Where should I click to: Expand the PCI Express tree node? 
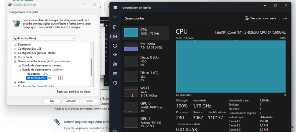click(x=15, y=57)
